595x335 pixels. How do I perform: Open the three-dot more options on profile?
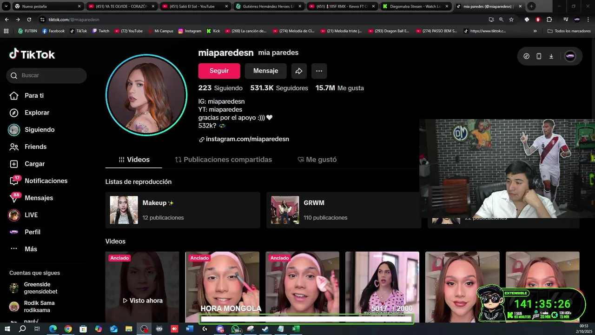pyautogui.click(x=319, y=71)
